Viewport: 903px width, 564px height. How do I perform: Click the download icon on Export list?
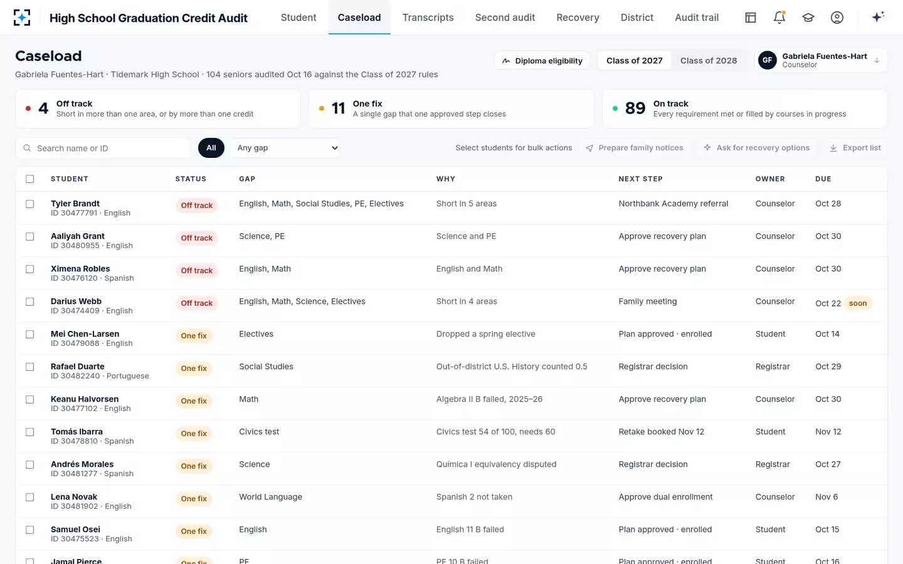point(833,148)
